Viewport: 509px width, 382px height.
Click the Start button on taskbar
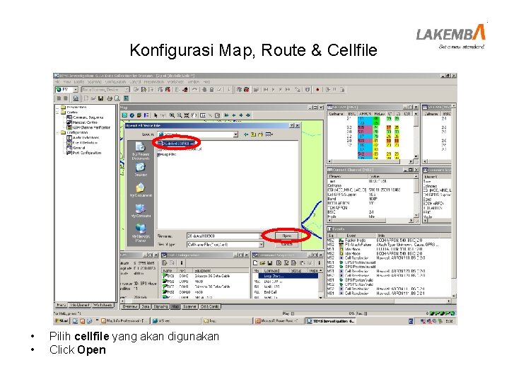click(x=62, y=321)
